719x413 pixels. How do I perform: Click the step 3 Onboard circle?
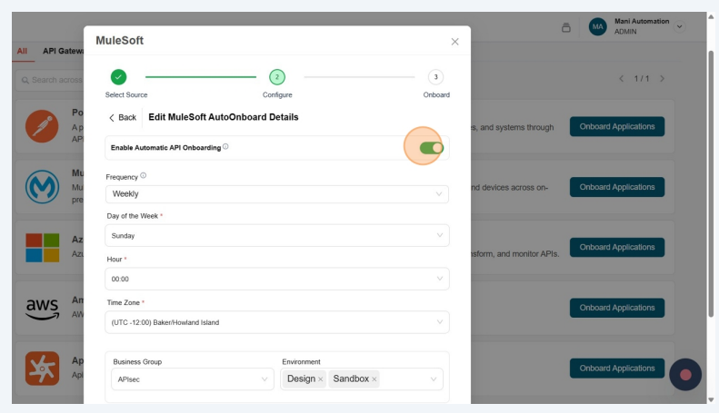(x=436, y=77)
